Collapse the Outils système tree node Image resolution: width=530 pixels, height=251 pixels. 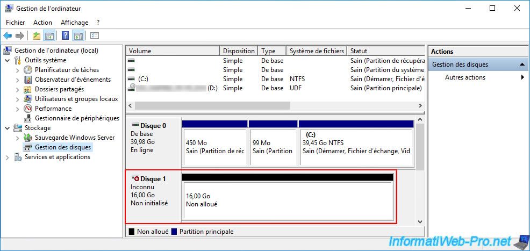(8, 60)
